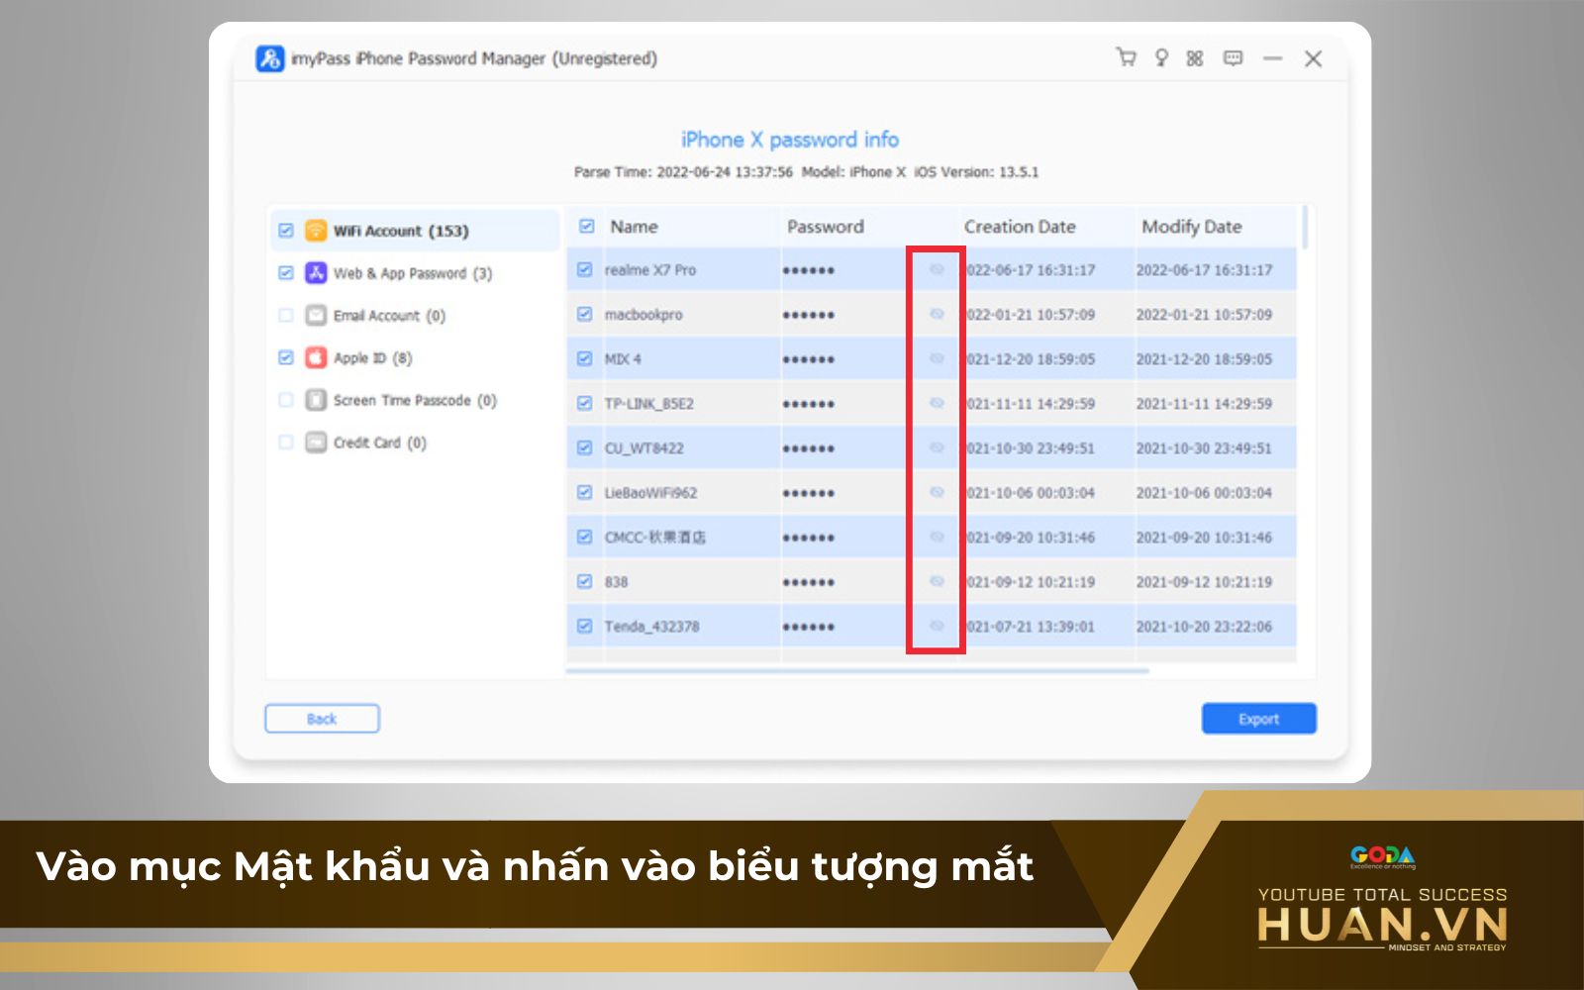Sort by the Password column header

tap(826, 227)
